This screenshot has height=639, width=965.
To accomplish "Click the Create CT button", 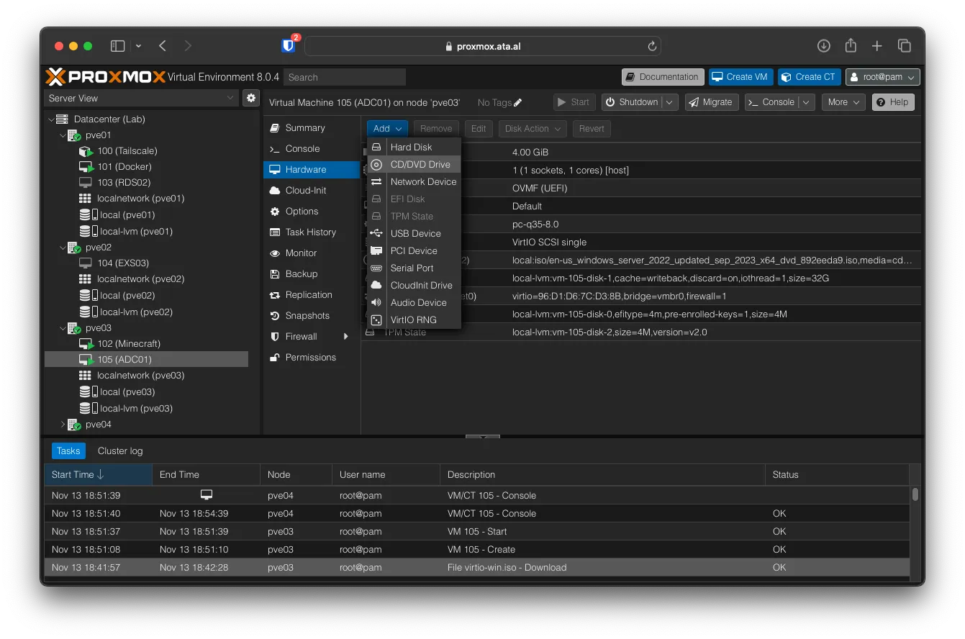I will click(809, 77).
